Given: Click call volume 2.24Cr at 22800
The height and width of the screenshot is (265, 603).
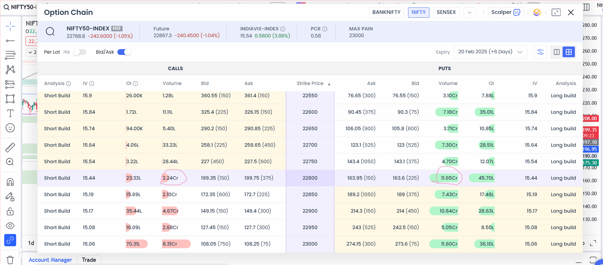Looking at the screenshot, I should click(170, 178).
